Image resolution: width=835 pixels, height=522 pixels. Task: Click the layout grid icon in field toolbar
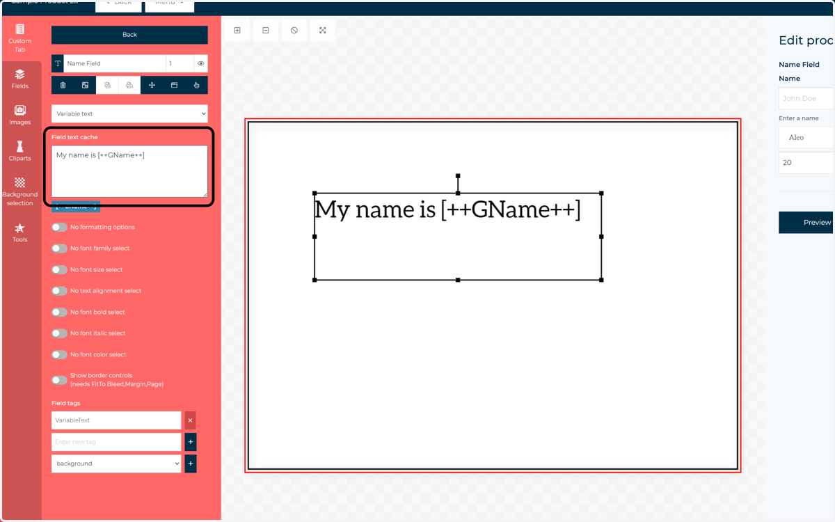coord(85,85)
